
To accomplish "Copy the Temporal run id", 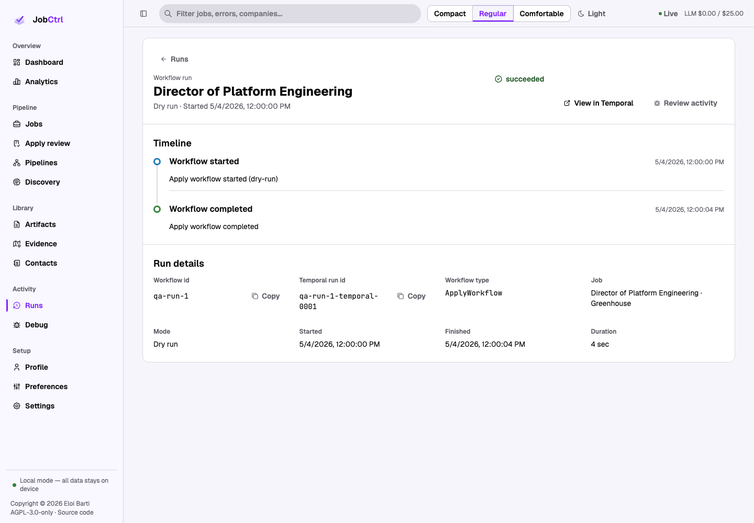I will 411,296.
